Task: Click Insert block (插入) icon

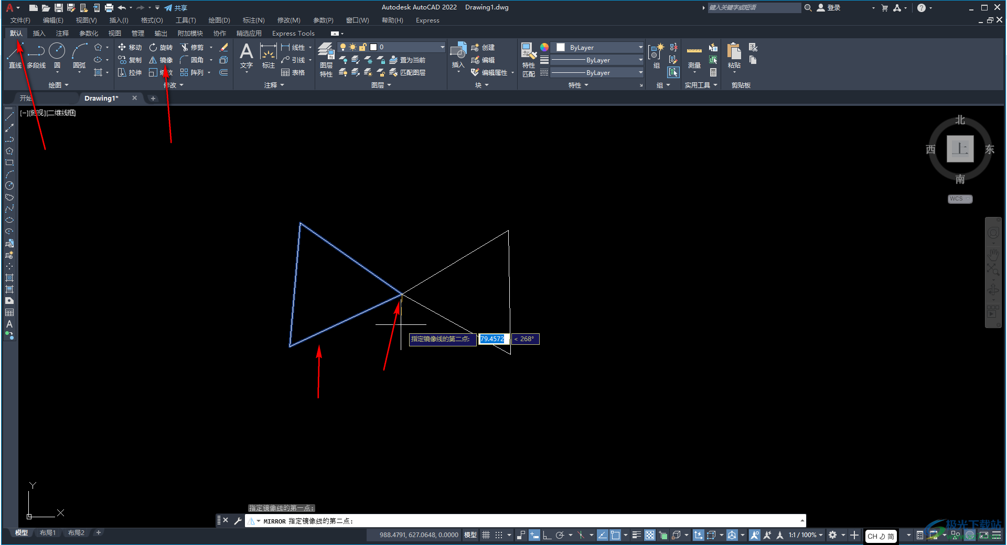Action: 458,56
